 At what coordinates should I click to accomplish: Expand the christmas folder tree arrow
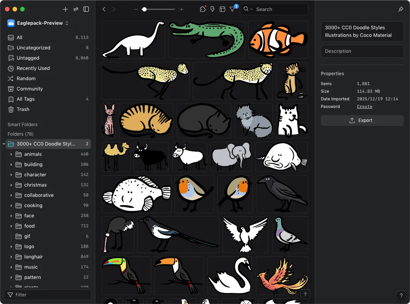coord(11,185)
